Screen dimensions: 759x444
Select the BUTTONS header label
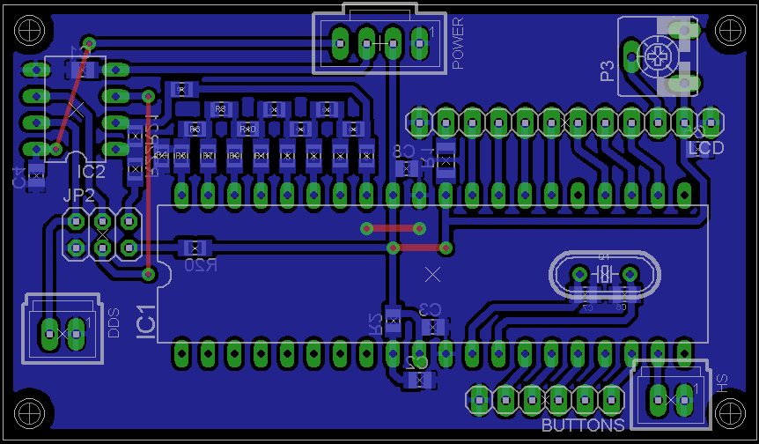pos(583,425)
